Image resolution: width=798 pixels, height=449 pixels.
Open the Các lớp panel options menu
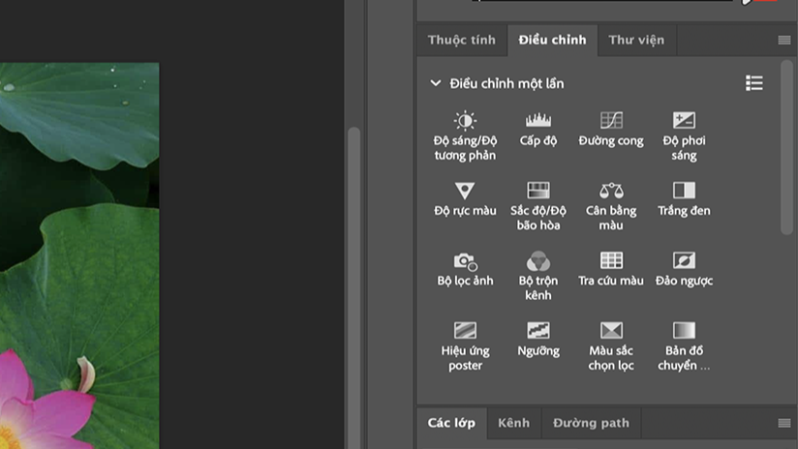pos(784,424)
